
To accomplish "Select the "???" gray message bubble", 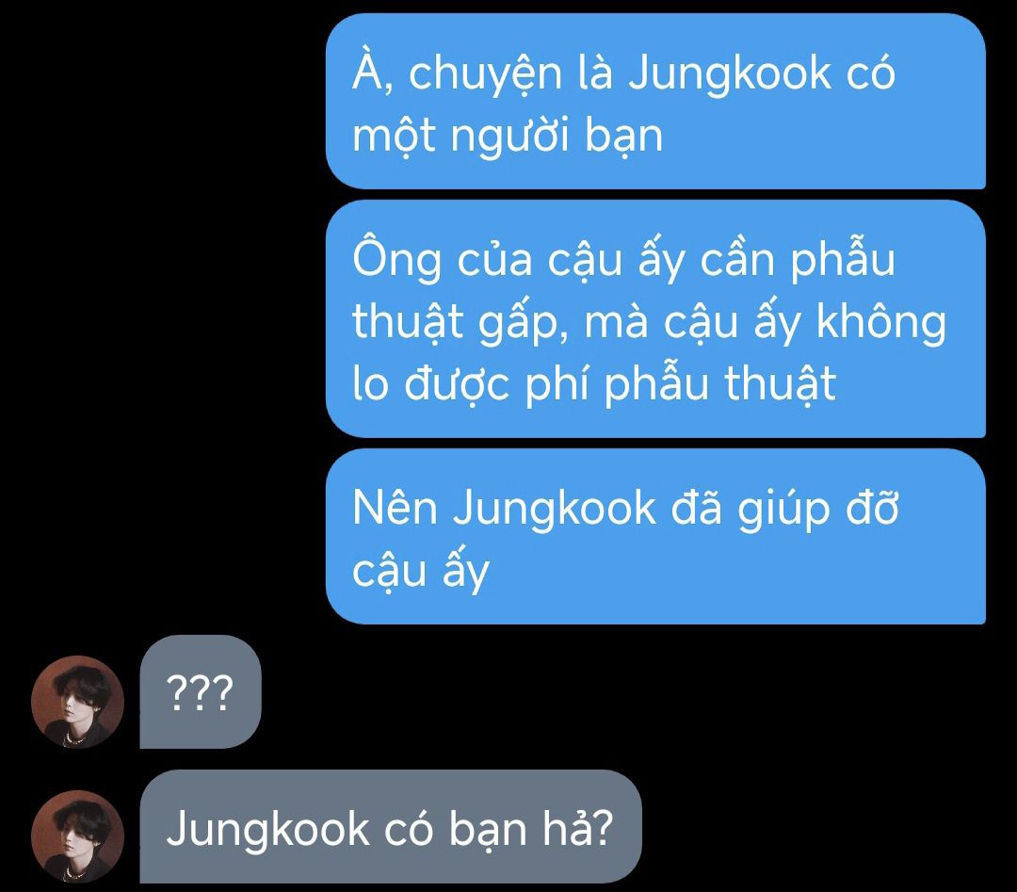I will 201,691.
